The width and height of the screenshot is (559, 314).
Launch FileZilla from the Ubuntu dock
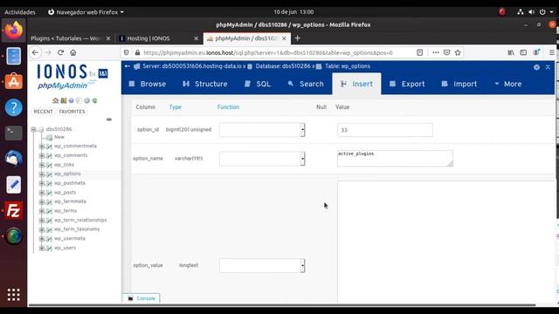click(x=14, y=210)
